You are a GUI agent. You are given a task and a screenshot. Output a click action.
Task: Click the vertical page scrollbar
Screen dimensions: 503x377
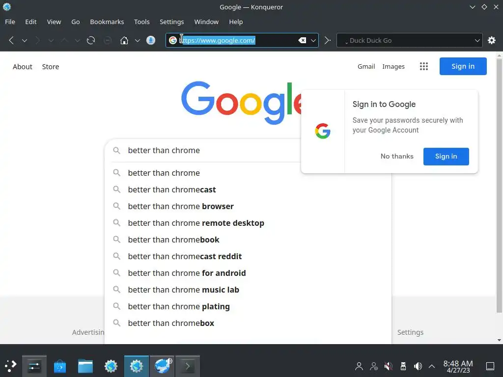click(499, 185)
